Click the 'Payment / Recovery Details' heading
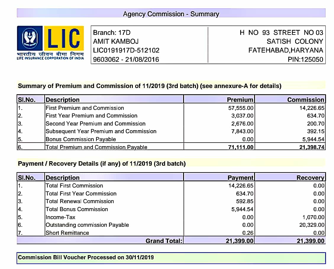 point(102,164)
